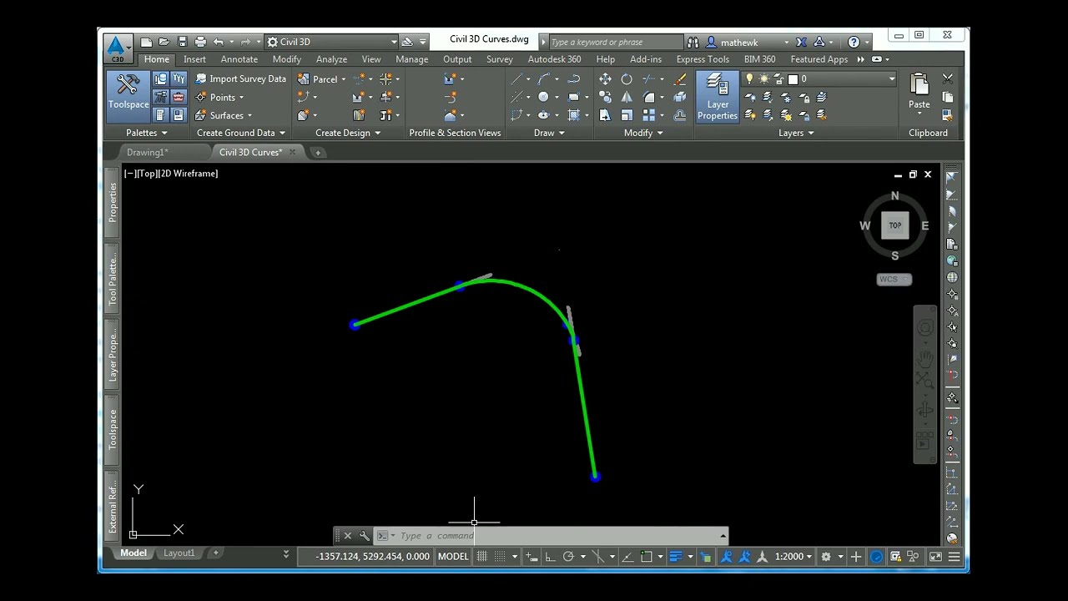Click Import Survey Data
This screenshot has width=1068, height=601.
coord(240,78)
